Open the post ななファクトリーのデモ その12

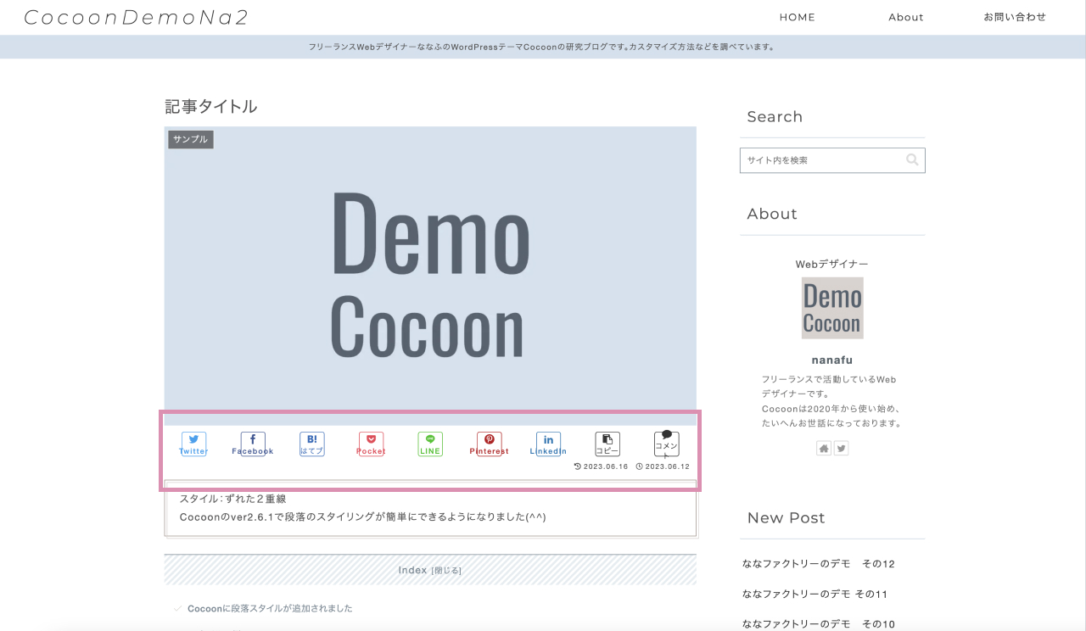pyautogui.click(x=817, y=563)
